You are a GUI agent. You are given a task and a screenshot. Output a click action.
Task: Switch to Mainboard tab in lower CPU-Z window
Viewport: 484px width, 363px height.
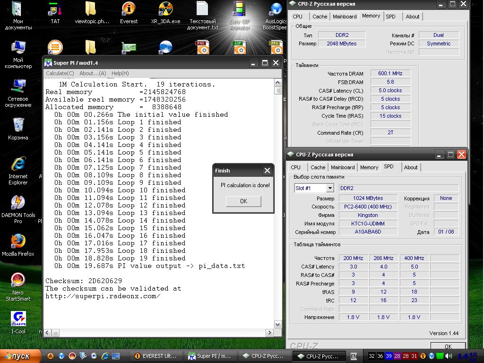coord(343,167)
